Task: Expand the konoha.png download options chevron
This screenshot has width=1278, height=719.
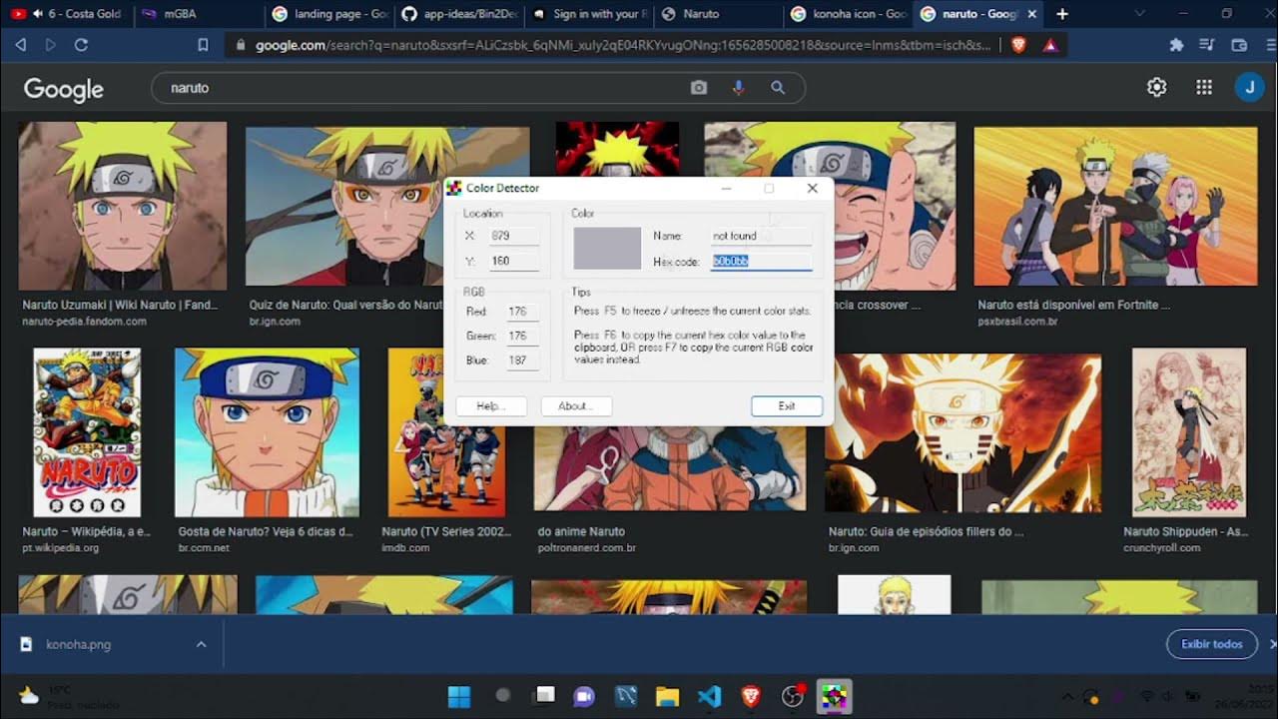Action: click(x=201, y=644)
